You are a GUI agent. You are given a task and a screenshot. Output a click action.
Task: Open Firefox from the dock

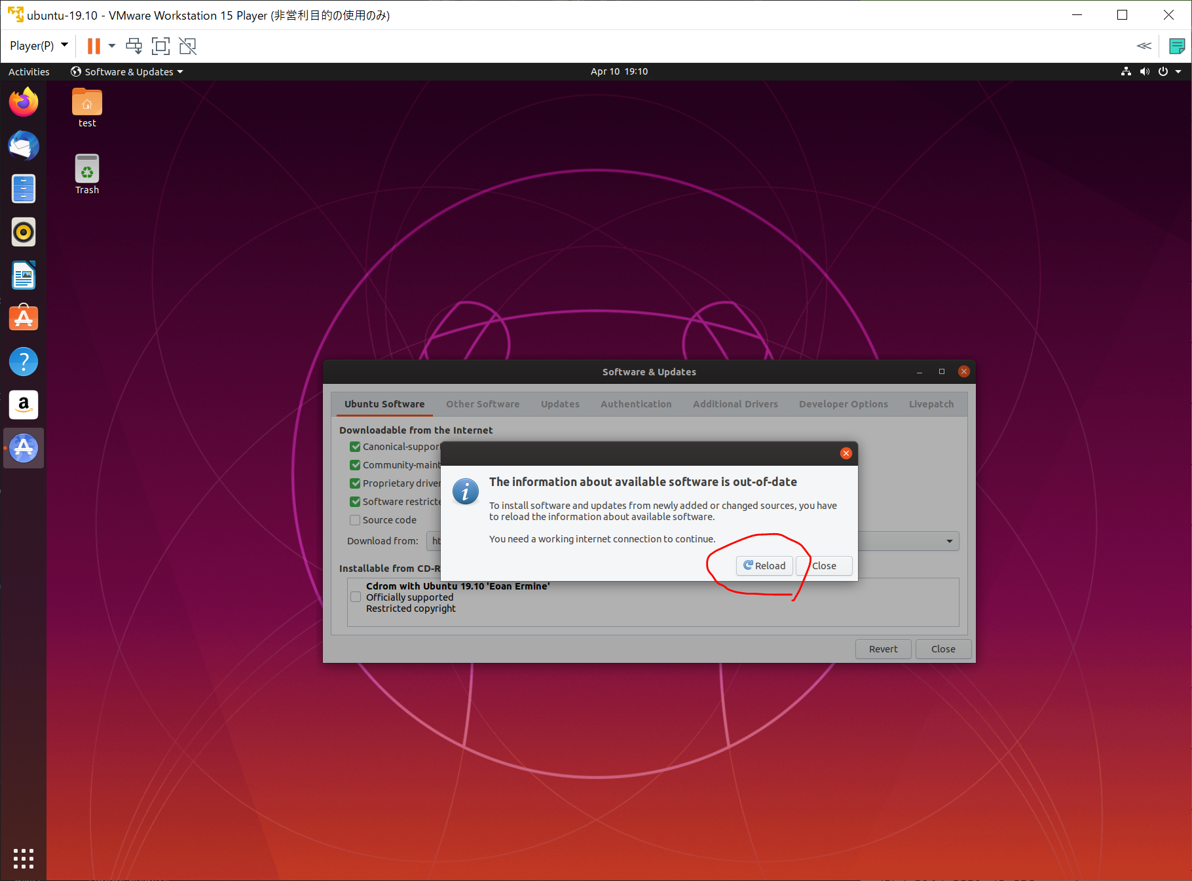coord(24,102)
